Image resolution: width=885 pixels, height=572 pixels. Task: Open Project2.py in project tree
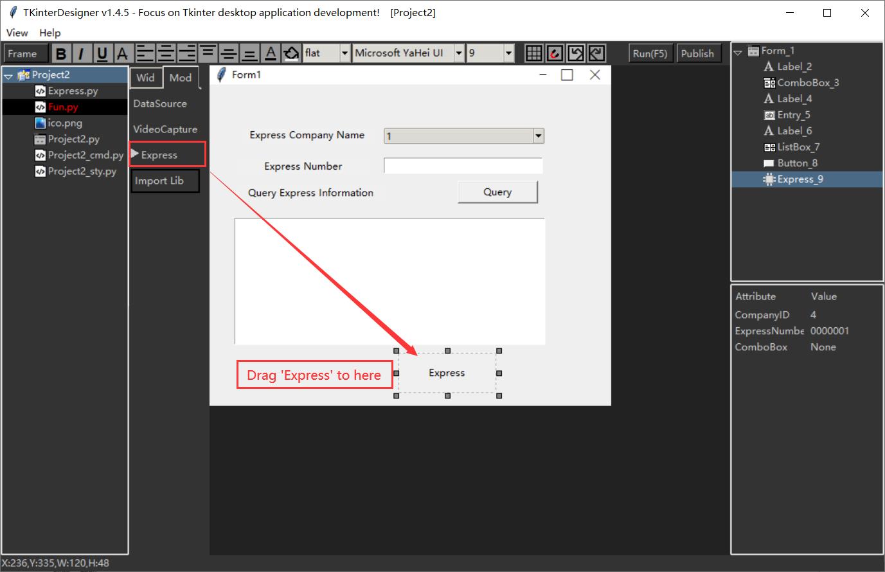point(73,139)
